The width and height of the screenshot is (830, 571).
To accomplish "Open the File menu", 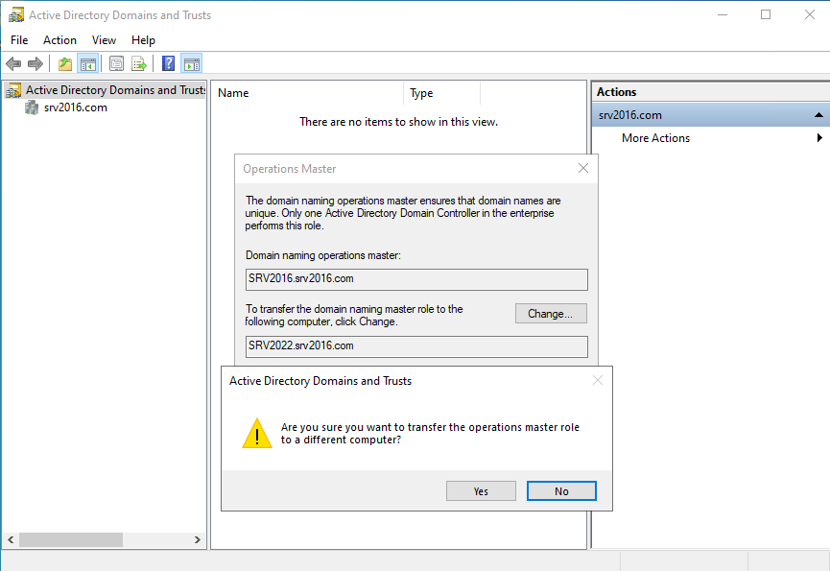I will [x=19, y=40].
